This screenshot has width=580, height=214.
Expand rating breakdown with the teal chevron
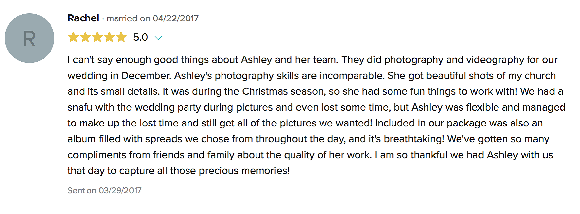tap(158, 38)
